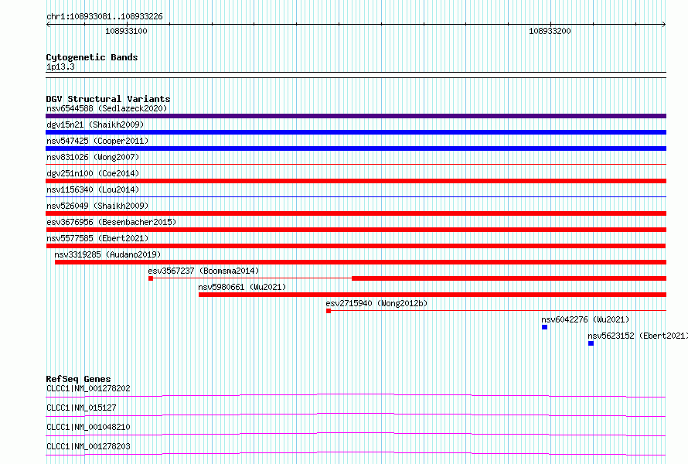Select the small red esv2715940 start block
The height and width of the screenshot is (464, 688).
click(x=329, y=311)
